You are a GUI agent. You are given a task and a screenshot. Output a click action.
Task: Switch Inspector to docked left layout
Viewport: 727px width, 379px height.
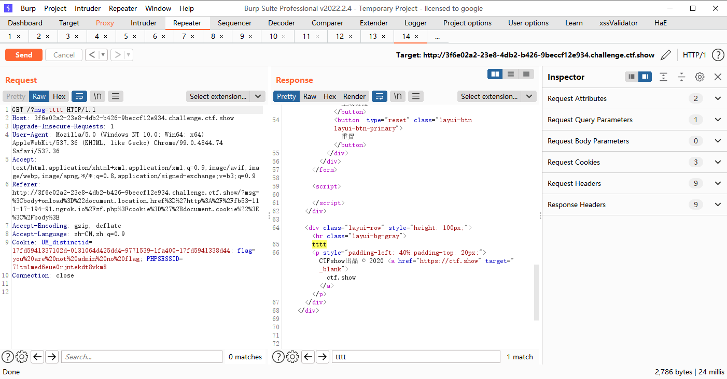click(x=631, y=77)
